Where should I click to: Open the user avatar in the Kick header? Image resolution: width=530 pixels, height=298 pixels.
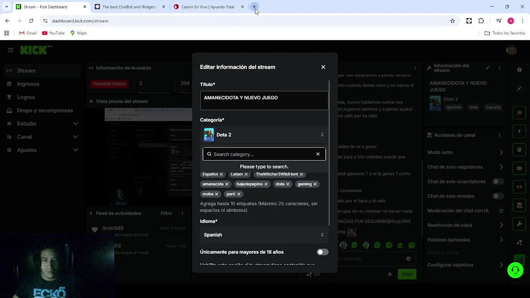coord(511,50)
